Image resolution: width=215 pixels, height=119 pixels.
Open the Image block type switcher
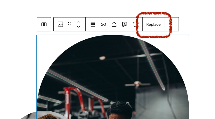coord(60,24)
